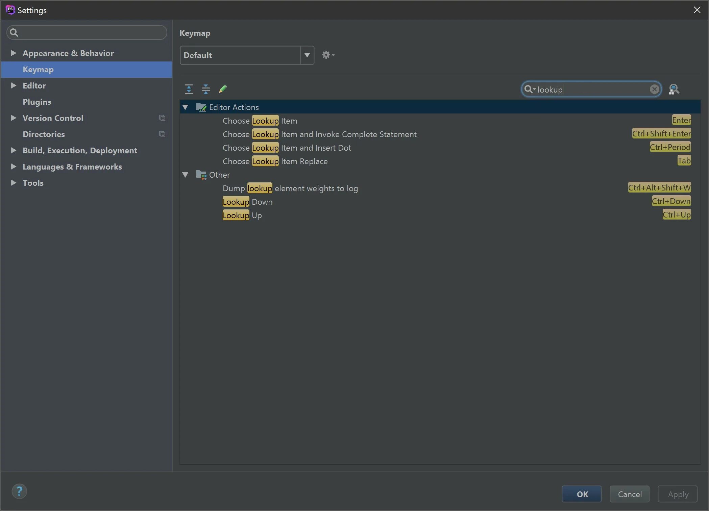Click the Expand All toolbar icon
Image resolution: width=709 pixels, height=511 pixels.
[189, 89]
